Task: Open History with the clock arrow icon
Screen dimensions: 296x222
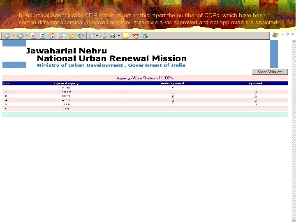Action: [81, 36]
